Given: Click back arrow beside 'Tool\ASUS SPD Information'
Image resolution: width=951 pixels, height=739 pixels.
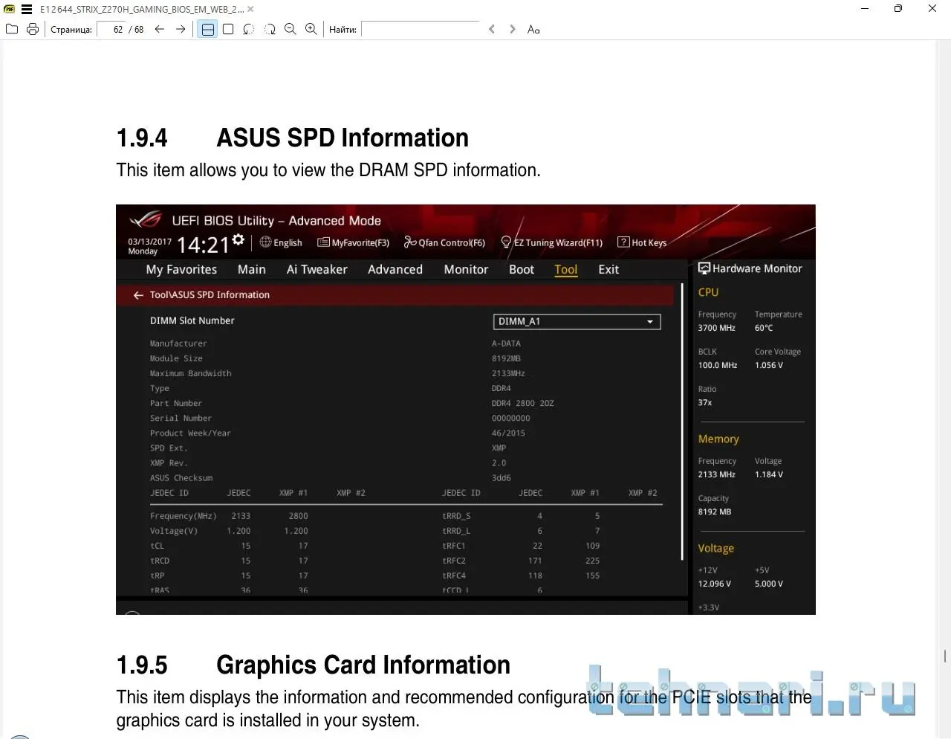Looking at the screenshot, I should coord(138,295).
